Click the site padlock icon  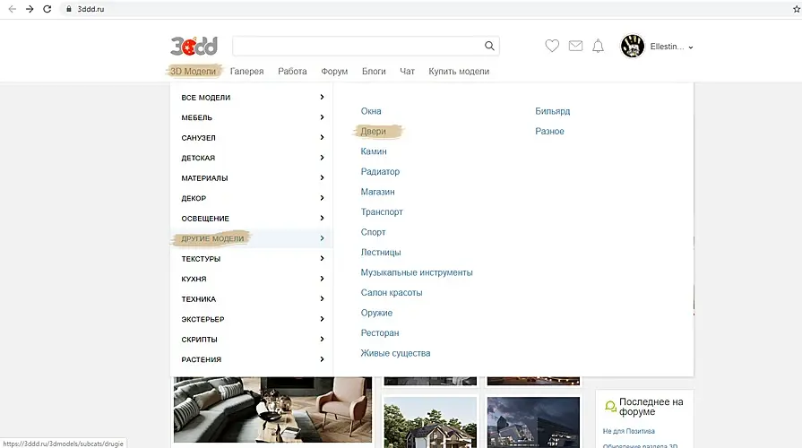click(x=68, y=9)
